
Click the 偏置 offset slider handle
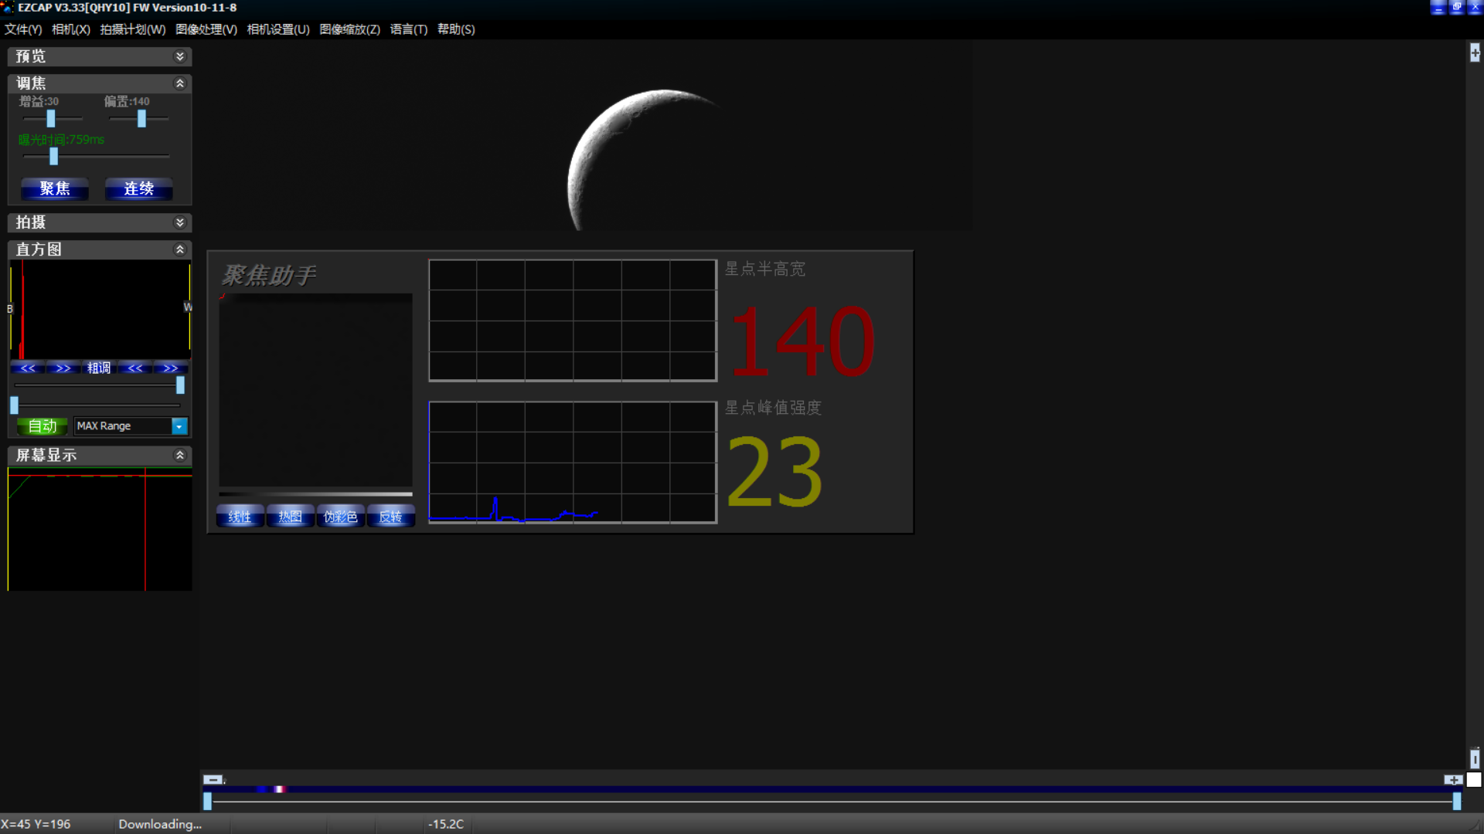tap(141, 118)
